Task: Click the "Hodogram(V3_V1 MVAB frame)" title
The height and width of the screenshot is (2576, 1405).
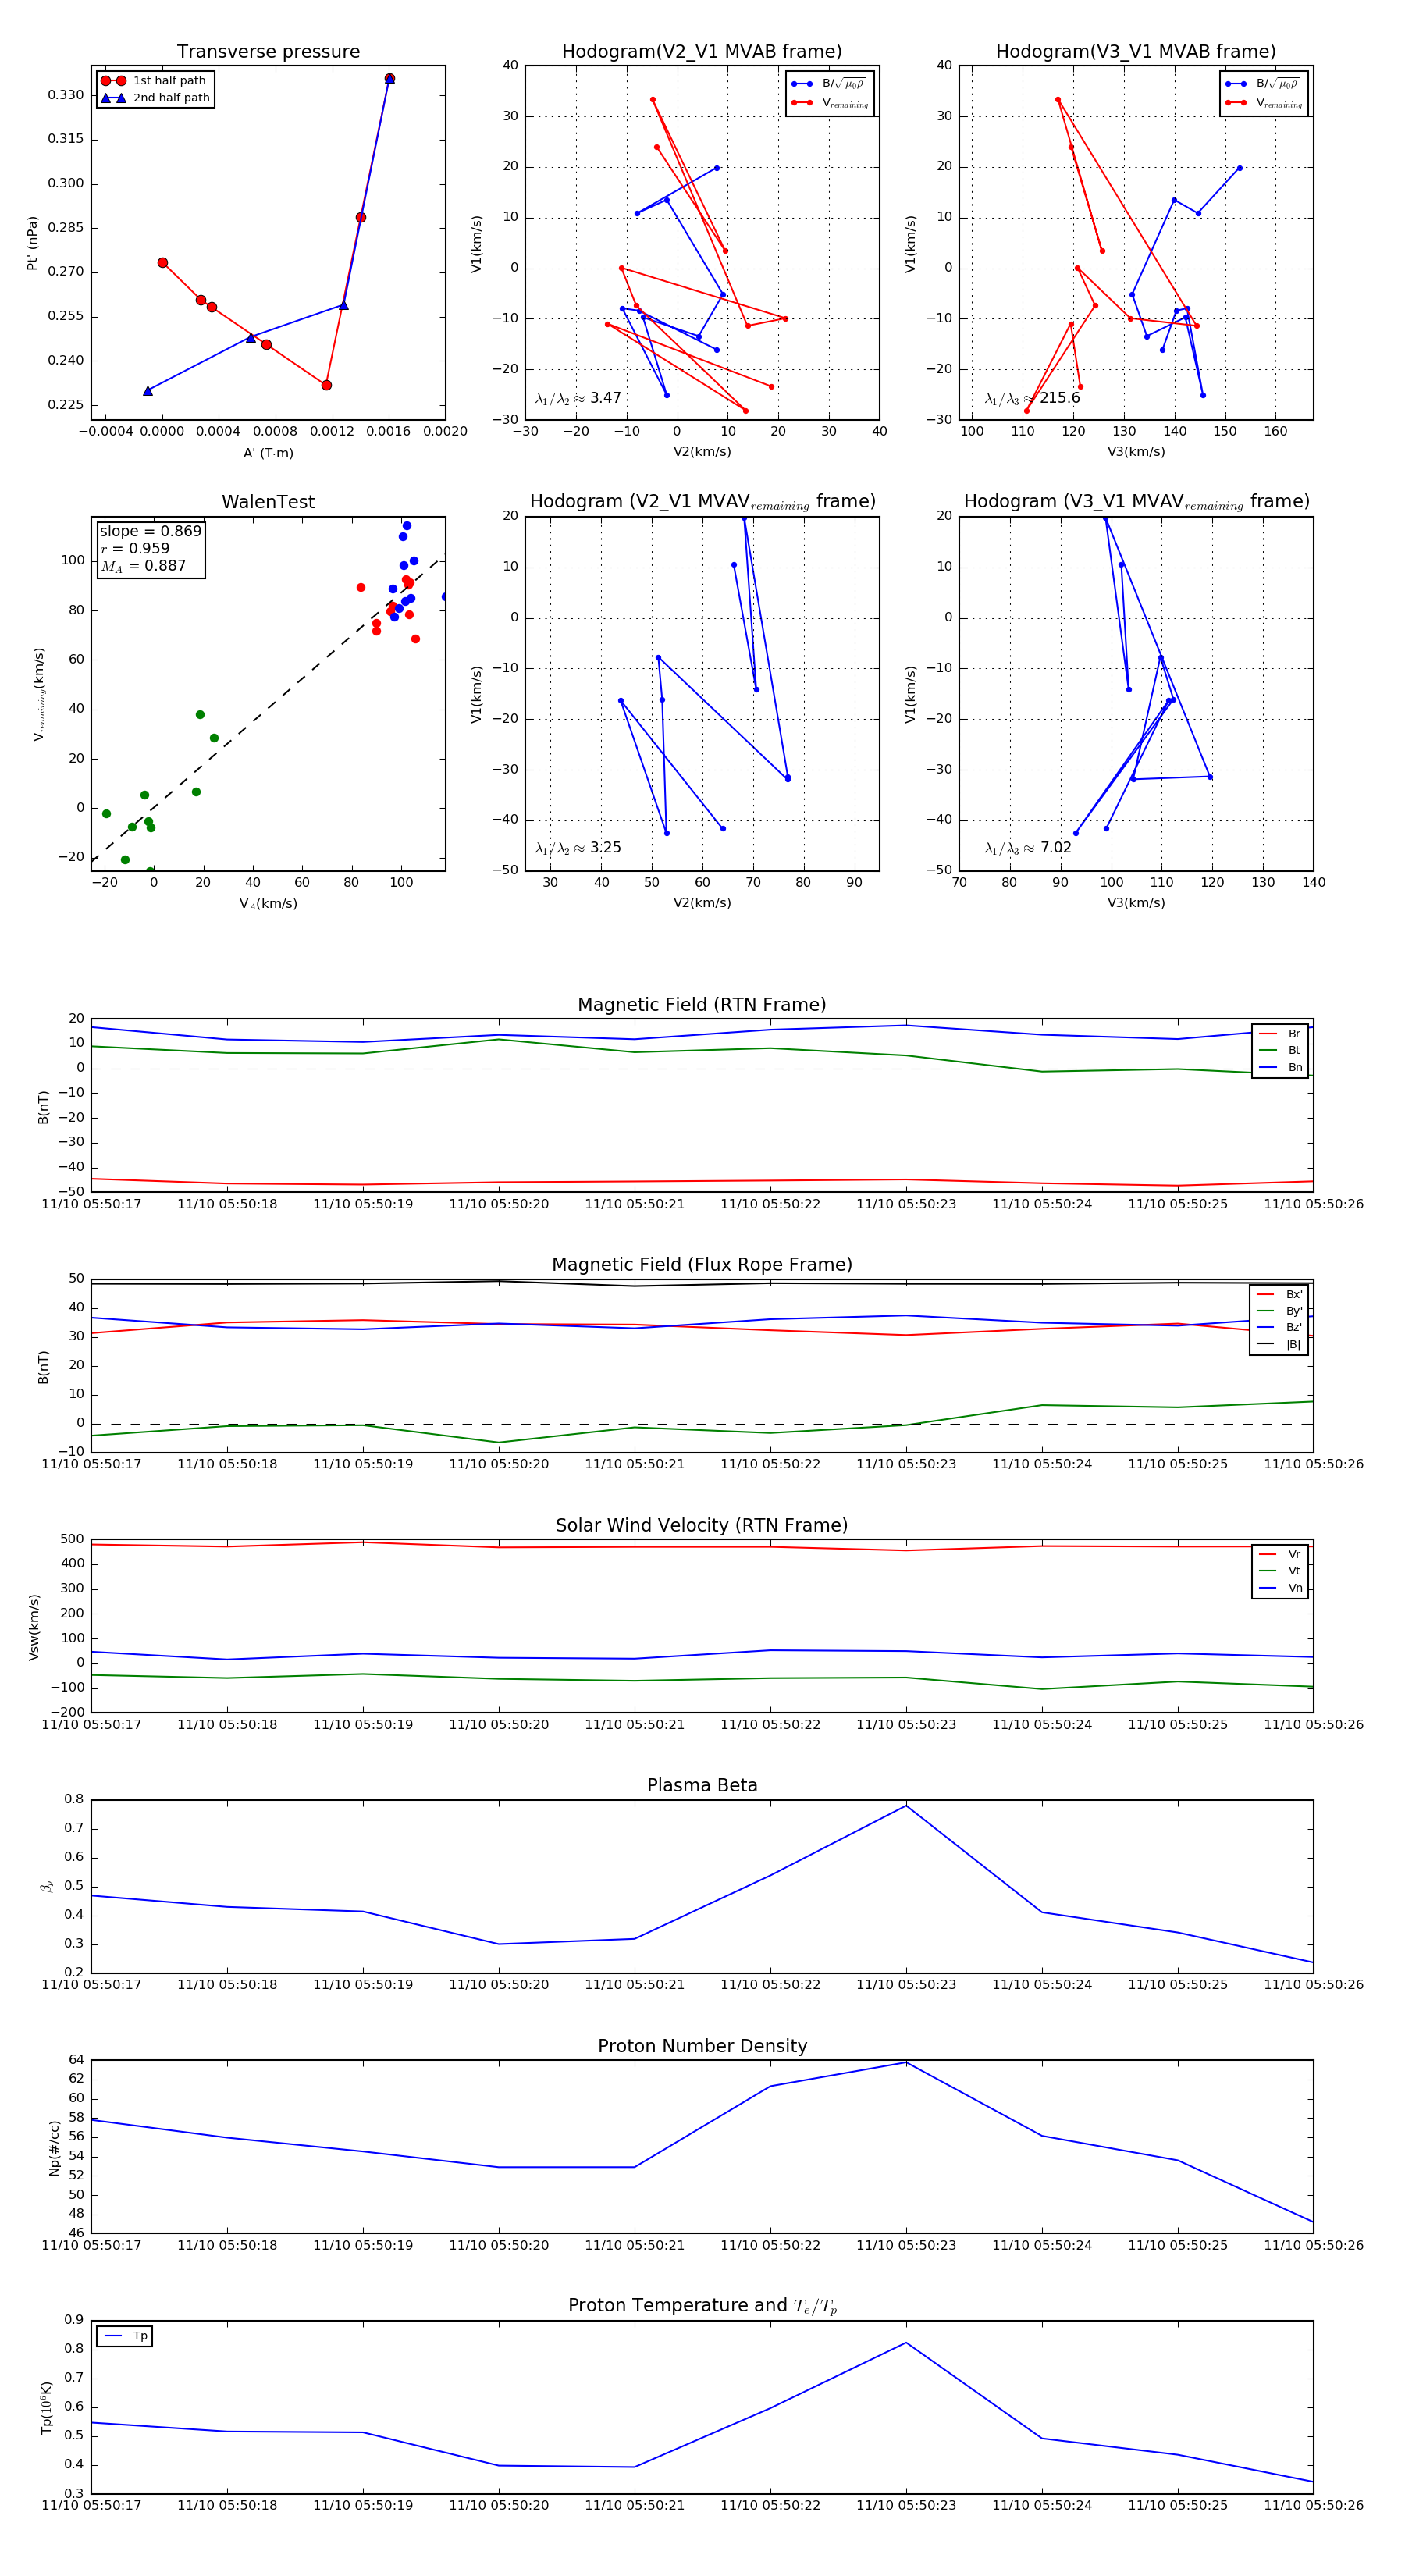Action: [1136, 52]
